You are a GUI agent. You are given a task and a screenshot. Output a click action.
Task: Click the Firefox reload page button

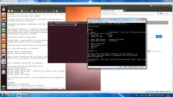[158, 13]
